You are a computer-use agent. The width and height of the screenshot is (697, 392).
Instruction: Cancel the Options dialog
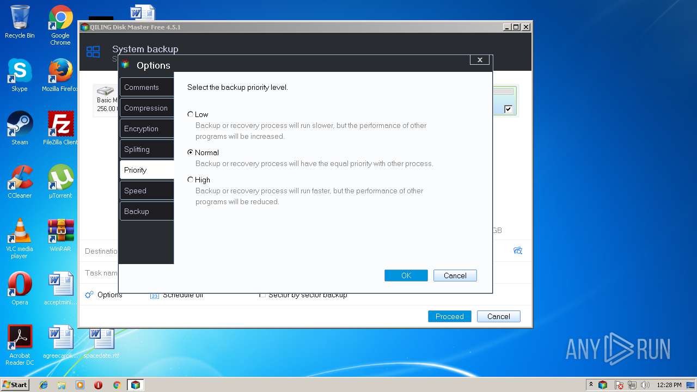coord(455,275)
